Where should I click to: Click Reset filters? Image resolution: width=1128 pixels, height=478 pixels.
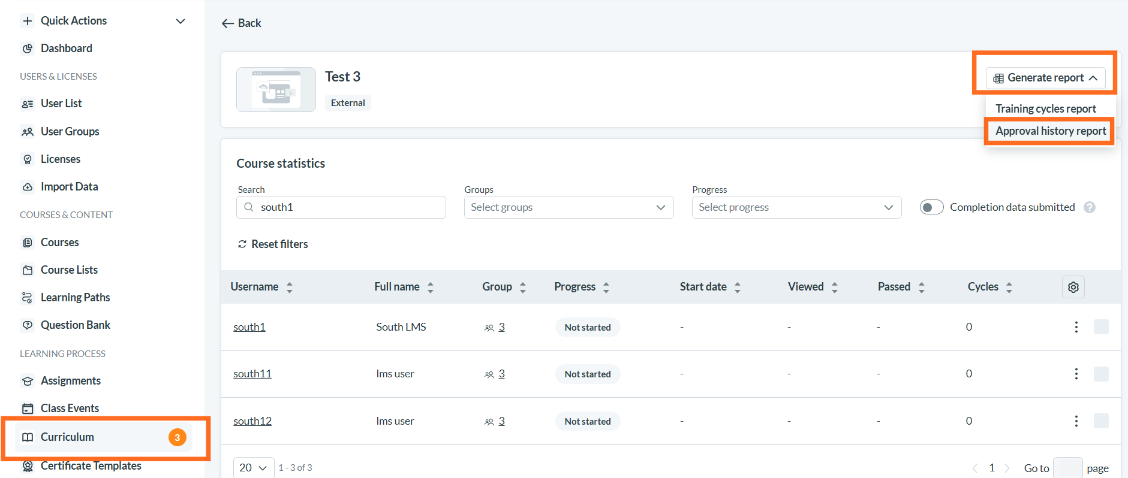pyautogui.click(x=273, y=244)
